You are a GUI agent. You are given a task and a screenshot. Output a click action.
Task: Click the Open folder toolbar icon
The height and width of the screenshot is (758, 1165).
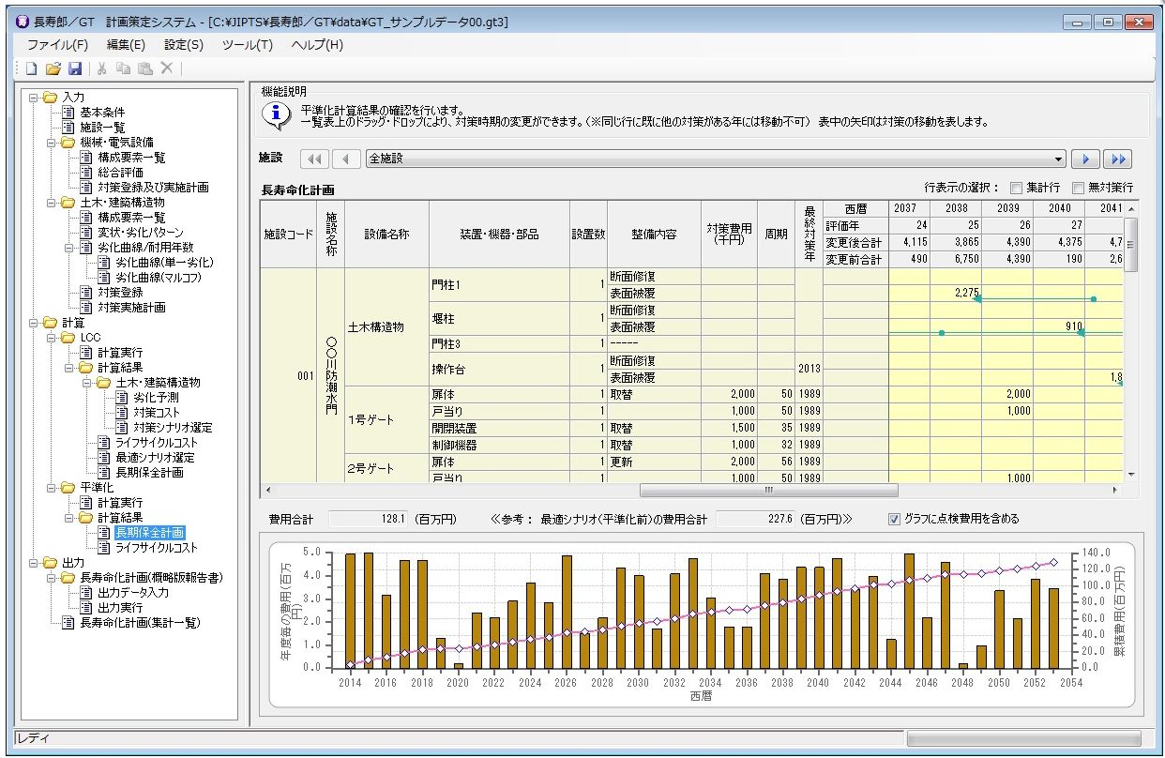tap(53, 68)
